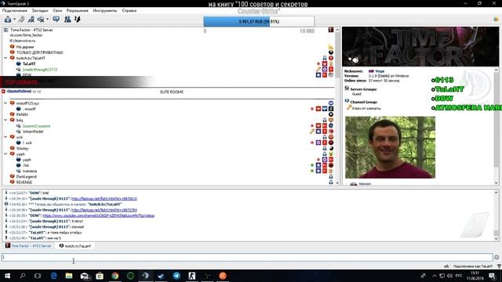Click the lightning hotkey toolbar icon
Screen dimensions: 502x282
coord(77,20)
